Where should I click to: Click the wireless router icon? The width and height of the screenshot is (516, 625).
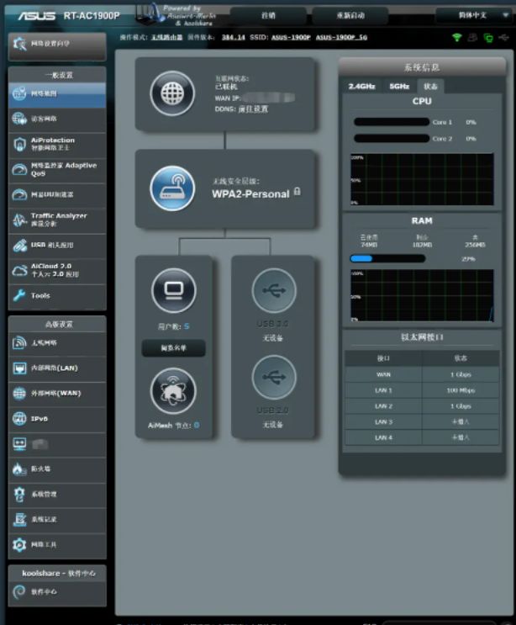[172, 188]
